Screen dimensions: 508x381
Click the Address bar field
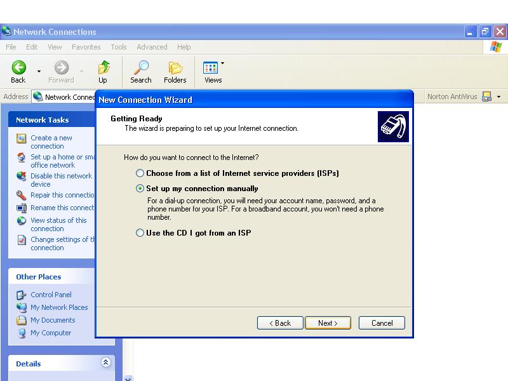pos(63,97)
